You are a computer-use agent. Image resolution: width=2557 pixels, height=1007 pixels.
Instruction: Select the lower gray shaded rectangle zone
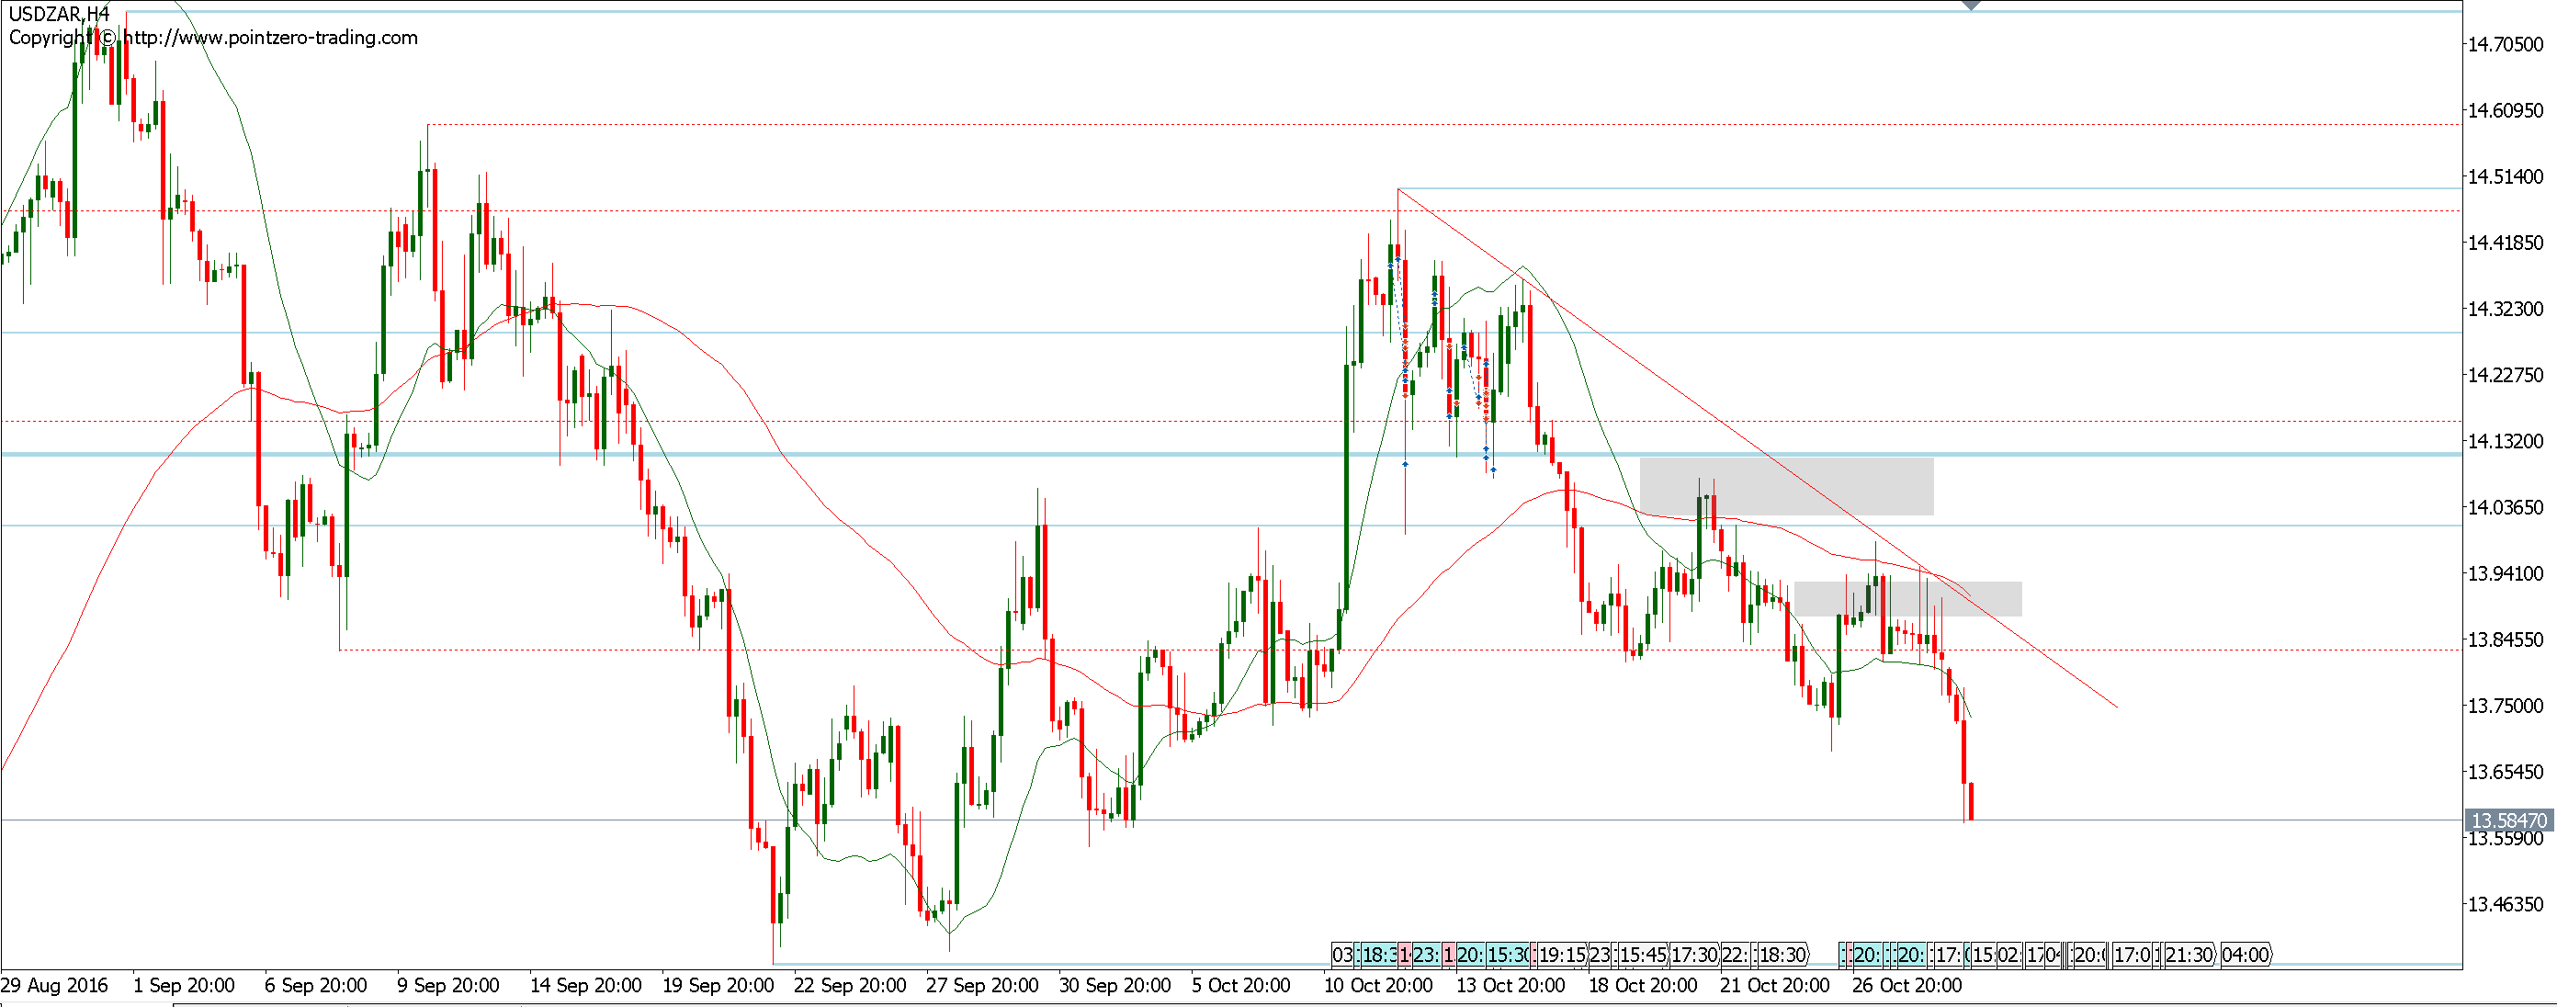[1906, 599]
